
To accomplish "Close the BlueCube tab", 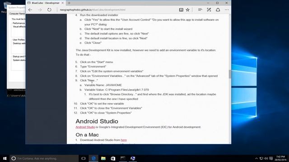I will [63, 3].
